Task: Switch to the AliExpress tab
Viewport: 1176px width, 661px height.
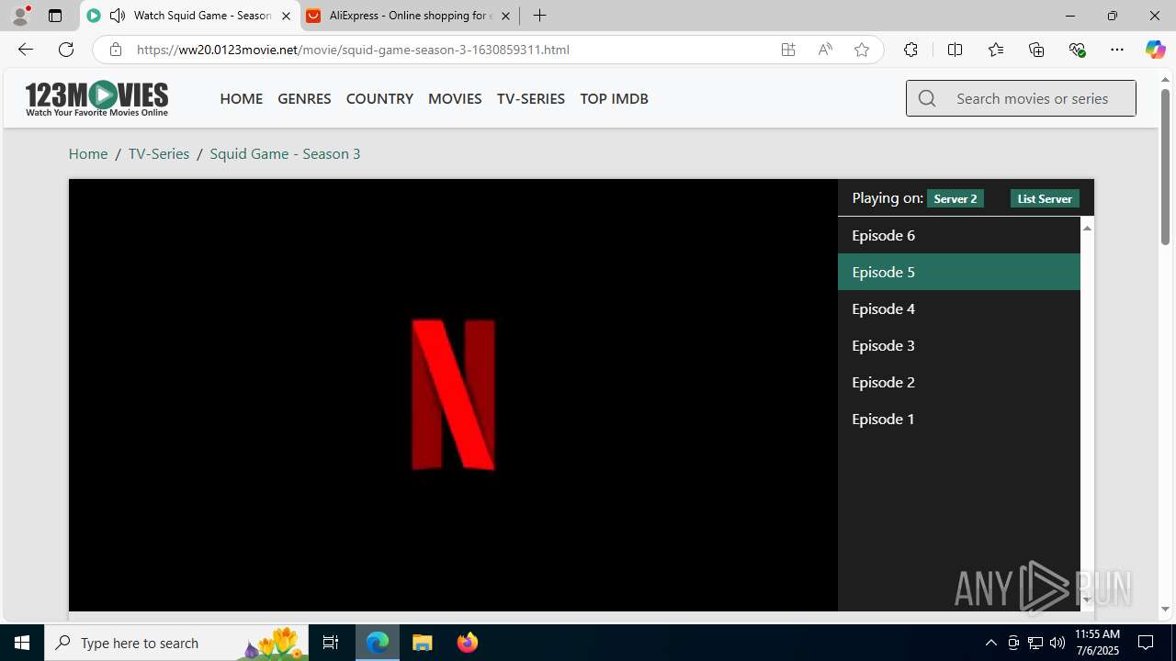Action: (411, 16)
